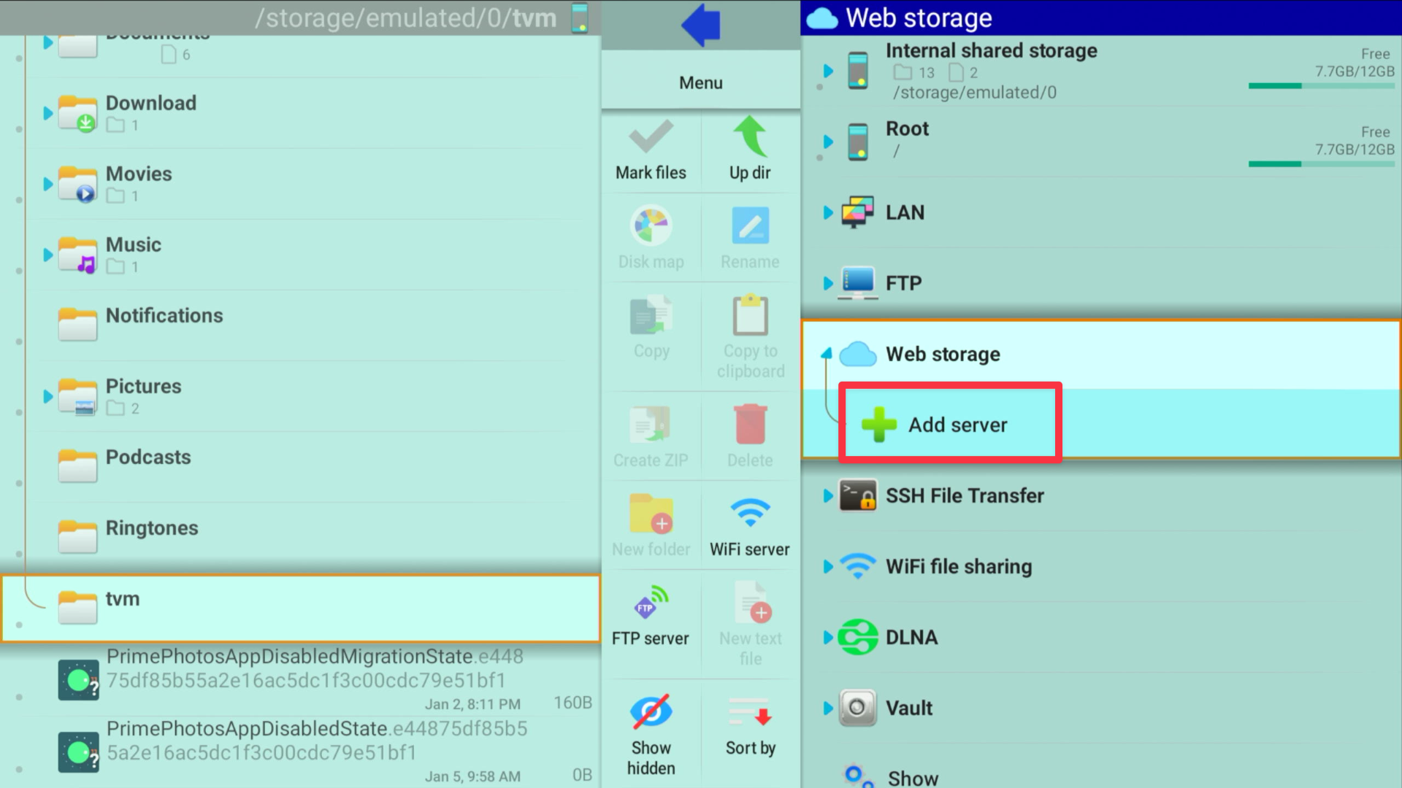Open the Menu header
The image size is (1402, 788).
pos(700,82)
